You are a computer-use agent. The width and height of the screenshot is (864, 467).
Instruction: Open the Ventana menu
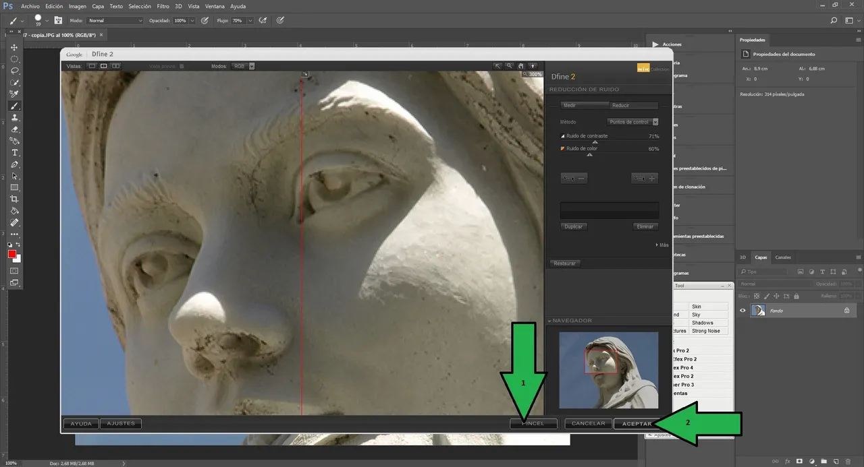coord(215,6)
